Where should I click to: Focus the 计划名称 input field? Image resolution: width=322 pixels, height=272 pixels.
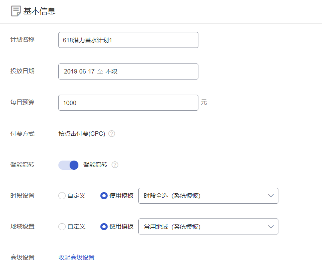pos(128,40)
